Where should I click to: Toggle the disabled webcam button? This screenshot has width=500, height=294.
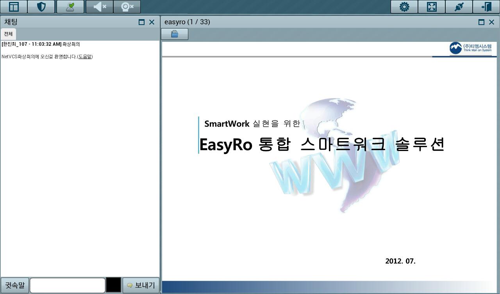tap(127, 7)
